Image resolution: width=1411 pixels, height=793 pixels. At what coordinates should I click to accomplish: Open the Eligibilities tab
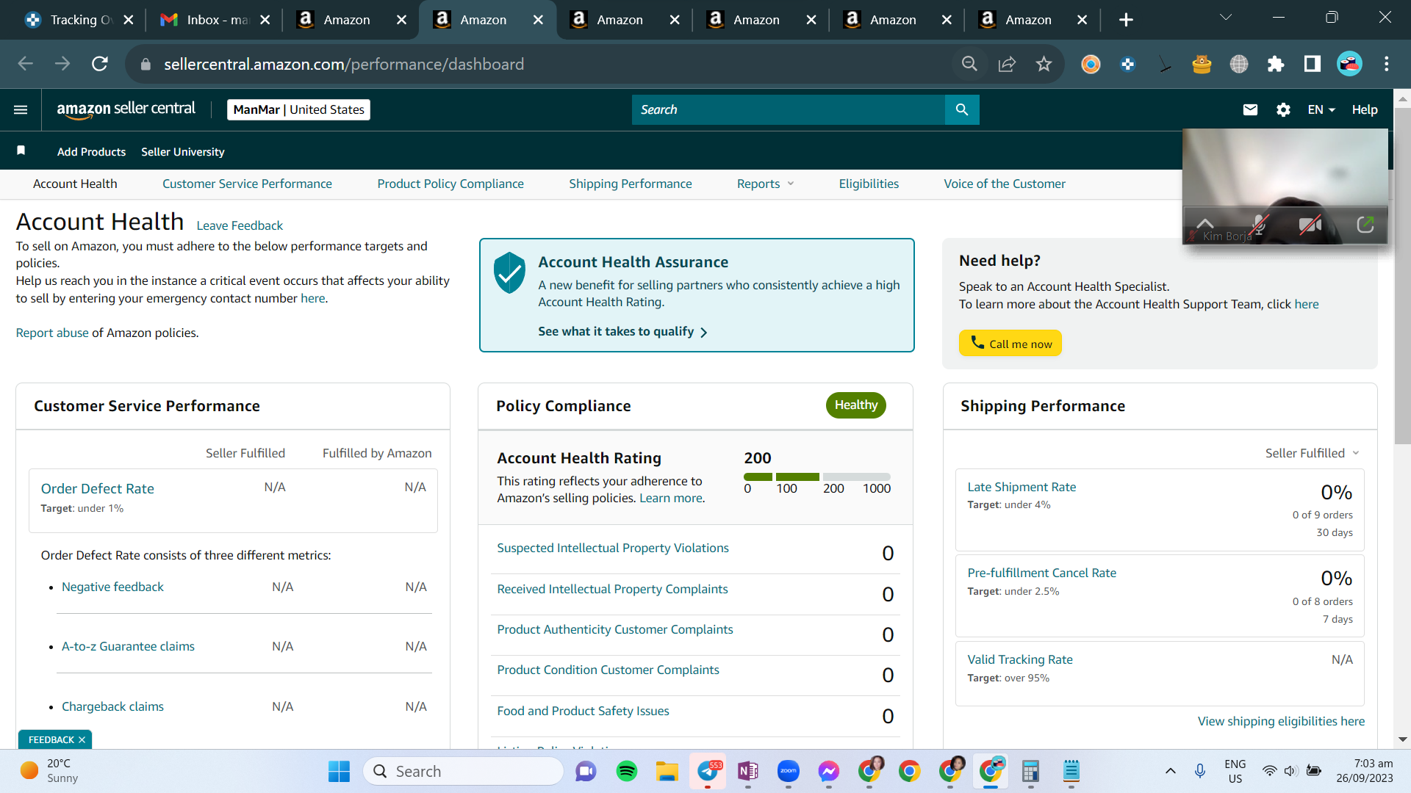[x=869, y=184]
